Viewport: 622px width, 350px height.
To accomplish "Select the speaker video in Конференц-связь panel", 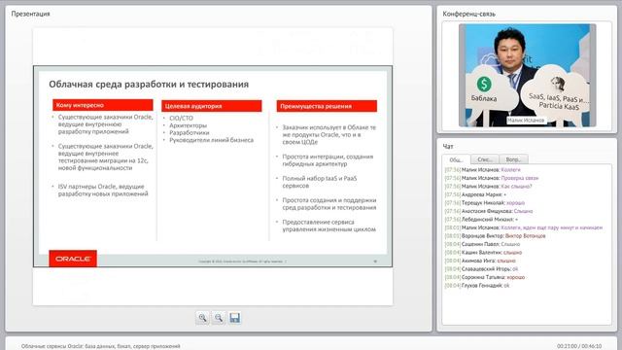I will point(527,76).
